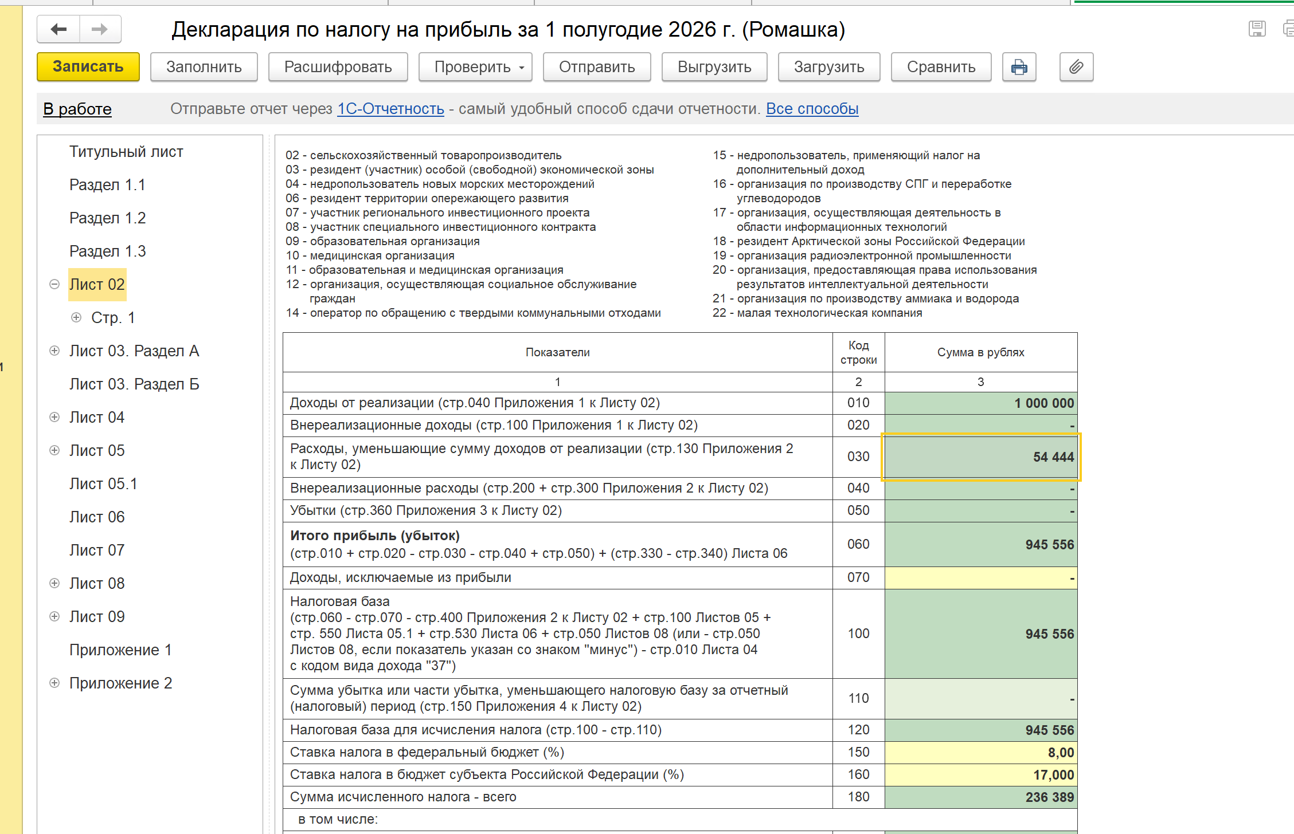
Task: Click the Сравнить button
Action: pyautogui.click(x=941, y=67)
